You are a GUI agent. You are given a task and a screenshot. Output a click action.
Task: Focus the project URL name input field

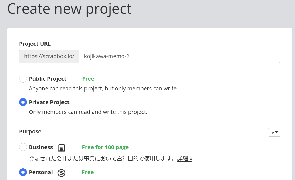point(179,56)
